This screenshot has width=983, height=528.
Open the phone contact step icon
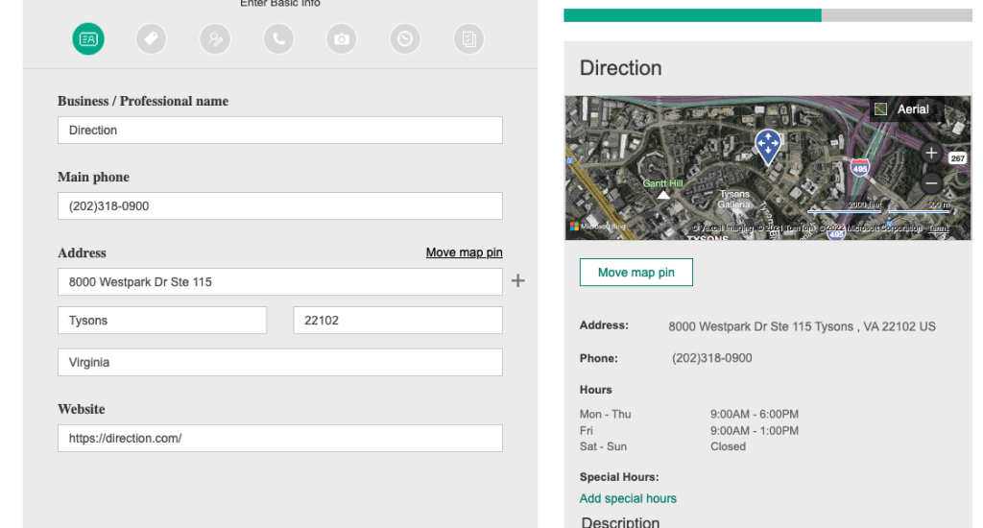(278, 39)
